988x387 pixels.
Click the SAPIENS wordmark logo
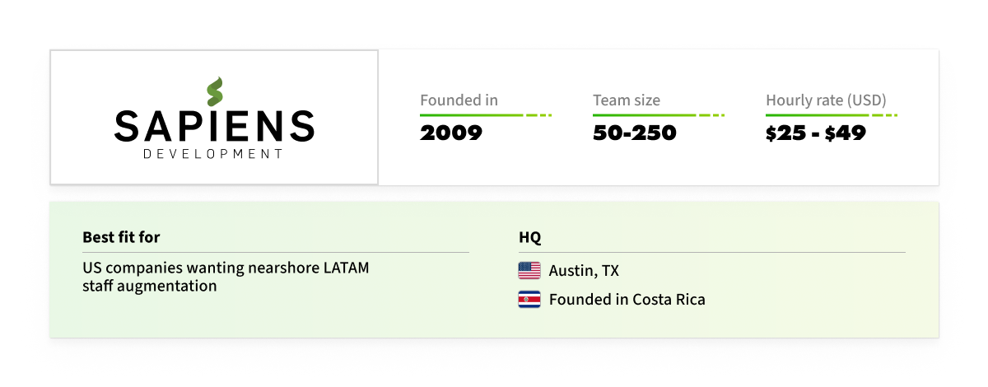point(214,126)
